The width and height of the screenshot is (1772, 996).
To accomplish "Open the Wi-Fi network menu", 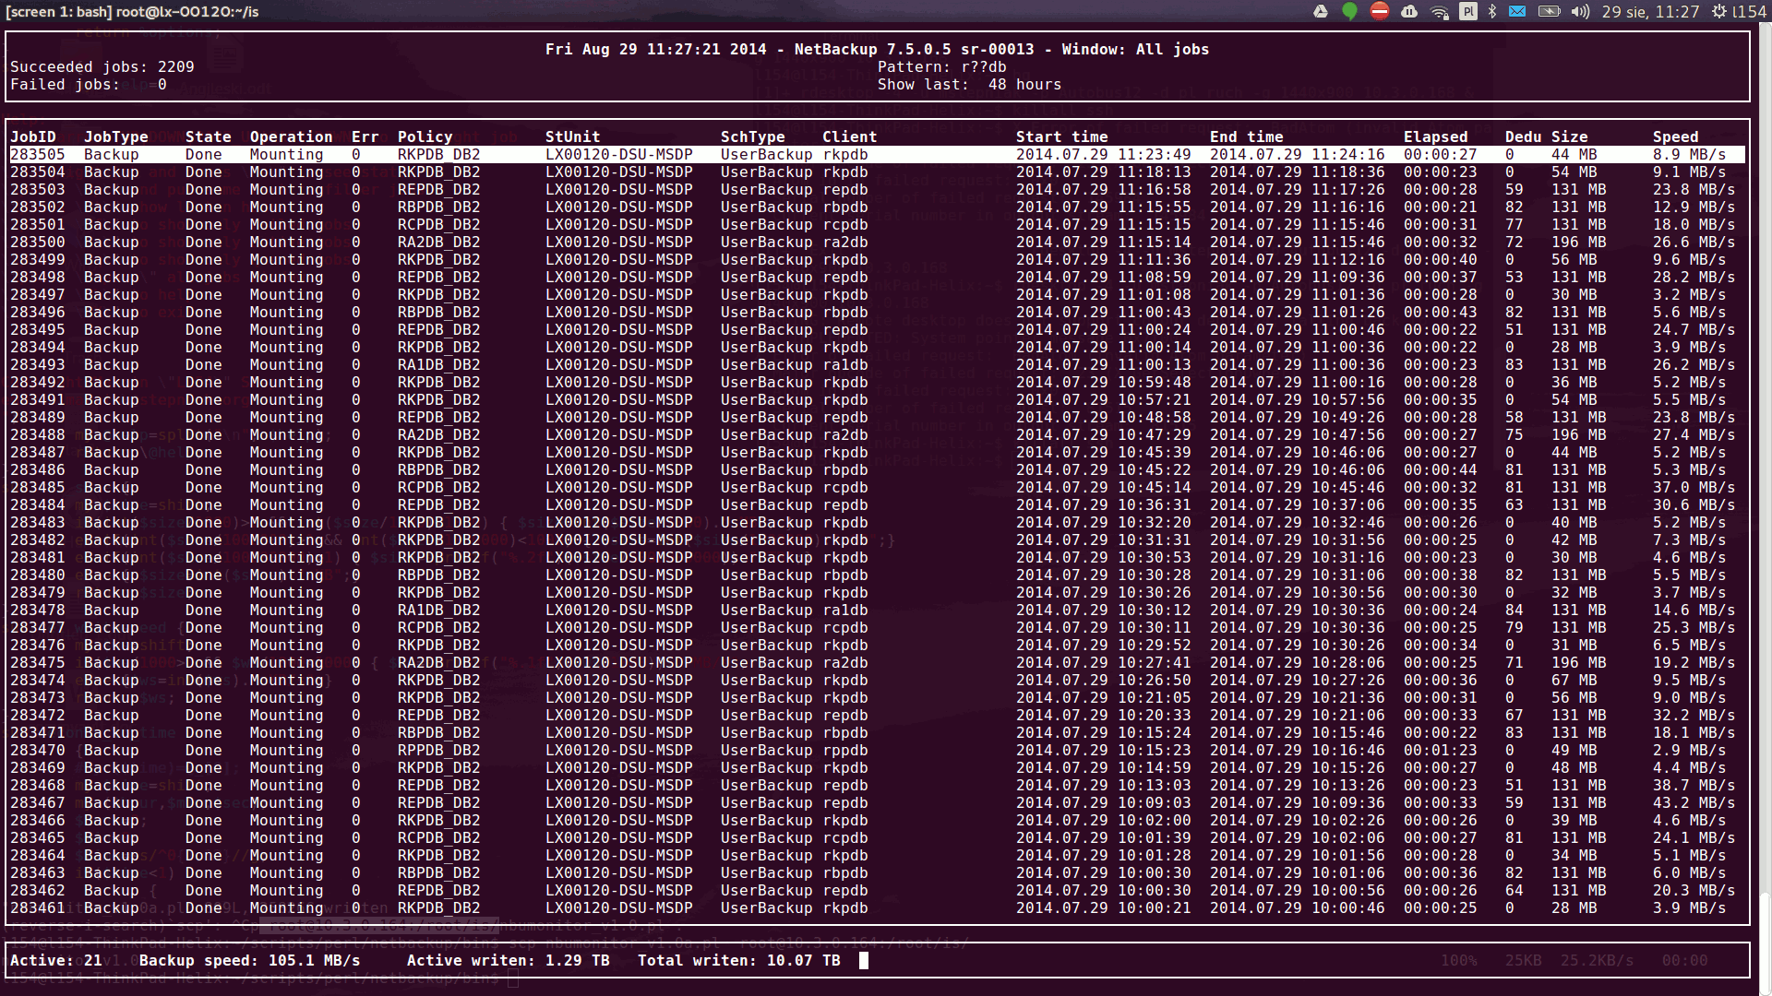I will [x=1439, y=12].
